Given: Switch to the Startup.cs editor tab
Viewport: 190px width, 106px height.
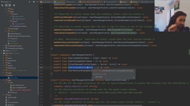Looking at the screenshot, I should pyautogui.click(x=72, y=2).
